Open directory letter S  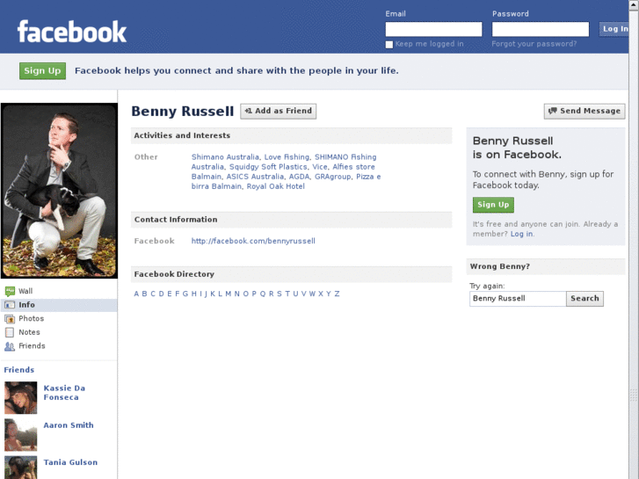coord(280,294)
